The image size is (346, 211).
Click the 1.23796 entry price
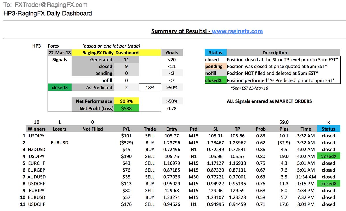(172, 143)
